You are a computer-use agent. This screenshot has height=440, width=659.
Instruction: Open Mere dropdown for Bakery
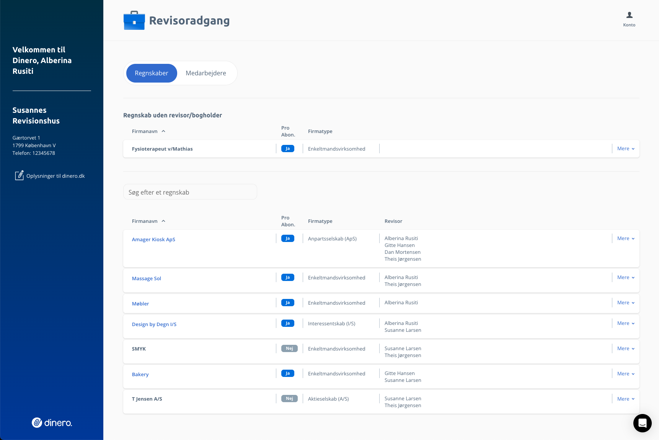click(x=625, y=374)
